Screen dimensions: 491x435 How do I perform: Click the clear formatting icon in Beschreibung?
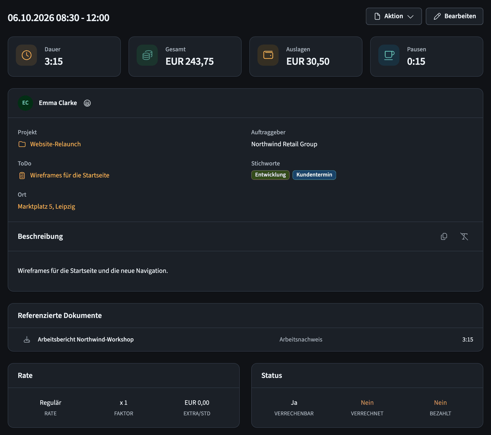(x=464, y=236)
